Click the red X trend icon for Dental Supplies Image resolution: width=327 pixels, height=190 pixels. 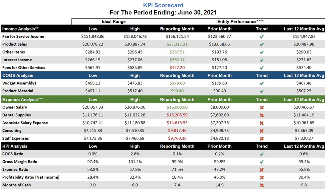tap(262, 115)
